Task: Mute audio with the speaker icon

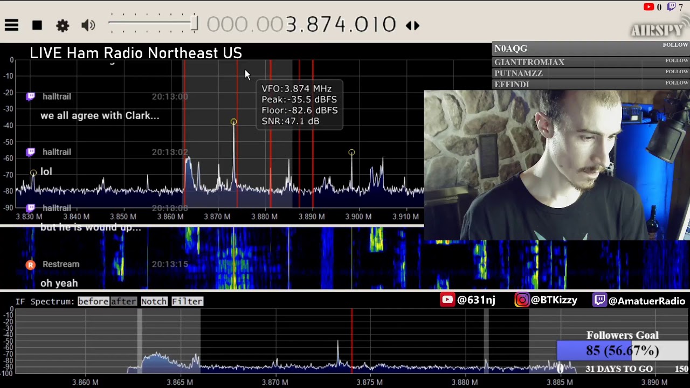Action: (88, 25)
